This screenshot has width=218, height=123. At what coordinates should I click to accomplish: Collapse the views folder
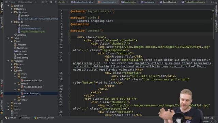tap(12, 71)
